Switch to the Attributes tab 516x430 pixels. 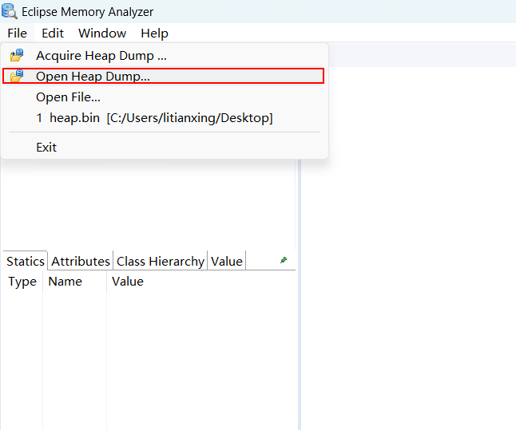[x=81, y=262]
